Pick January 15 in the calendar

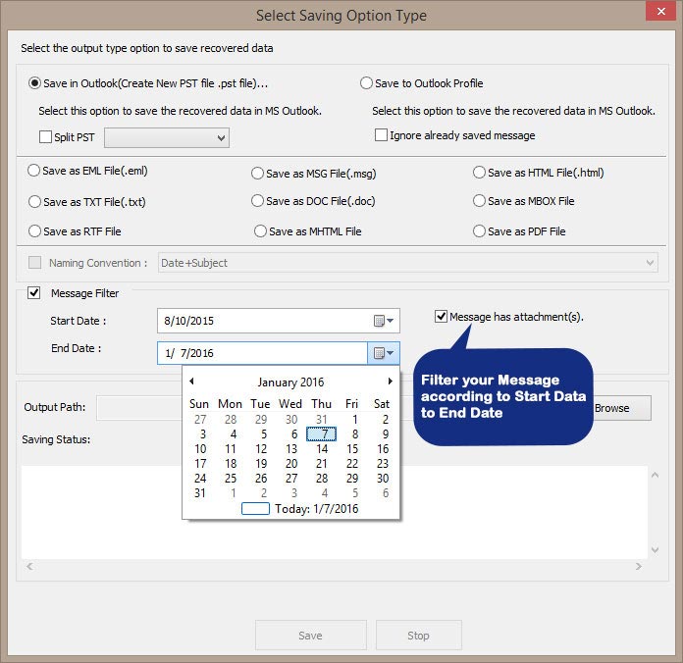pos(354,449)
